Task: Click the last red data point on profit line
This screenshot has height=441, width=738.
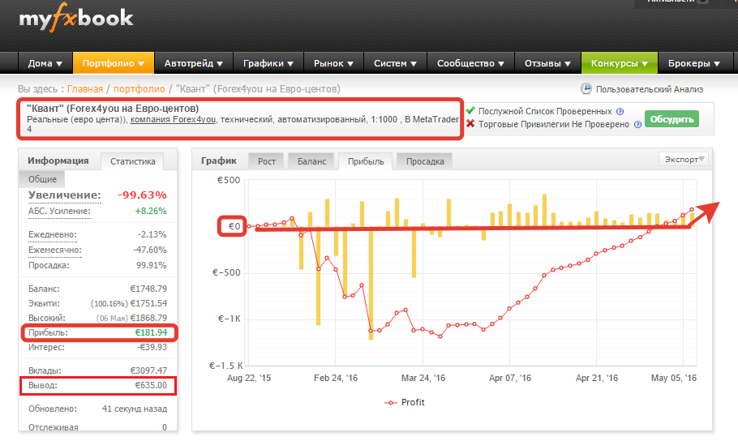Action: 692,209
